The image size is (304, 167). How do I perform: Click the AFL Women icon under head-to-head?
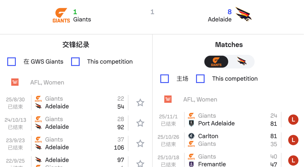tap(15, 82)
